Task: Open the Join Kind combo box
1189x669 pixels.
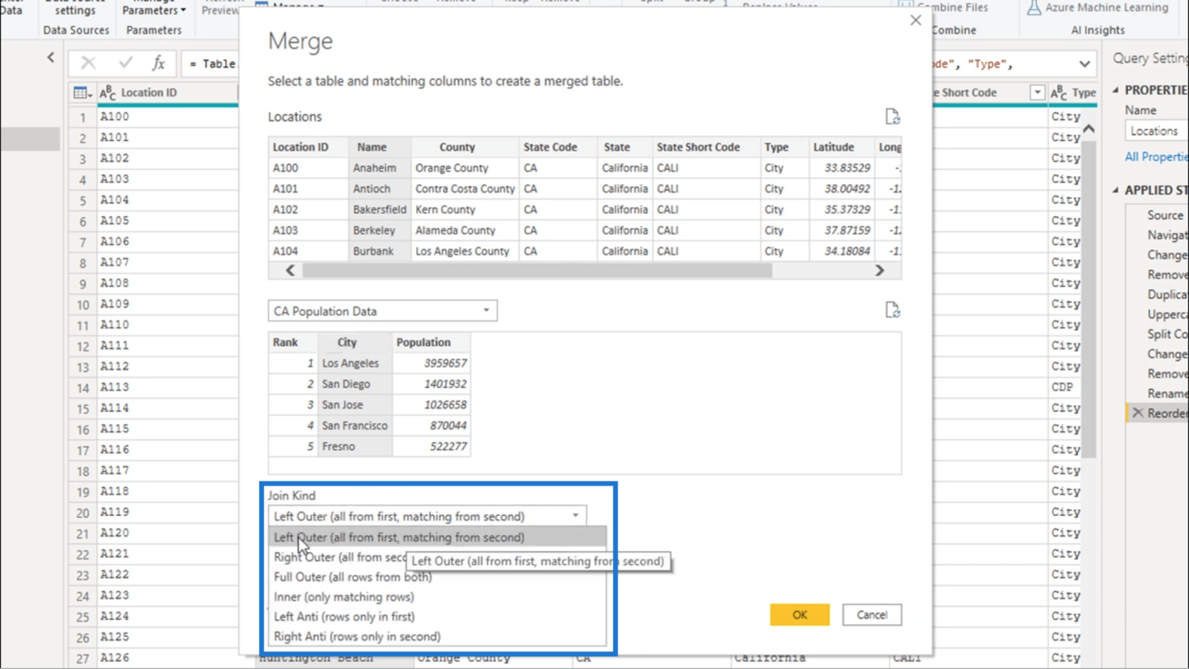Action: pyautogui.click(x=427, y=516)
